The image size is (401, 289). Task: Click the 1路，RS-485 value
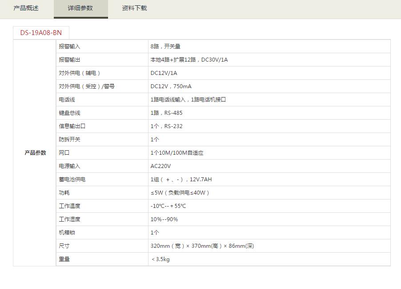click(166, 113)
